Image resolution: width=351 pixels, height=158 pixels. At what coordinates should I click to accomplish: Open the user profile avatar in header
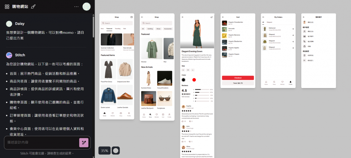86,7
